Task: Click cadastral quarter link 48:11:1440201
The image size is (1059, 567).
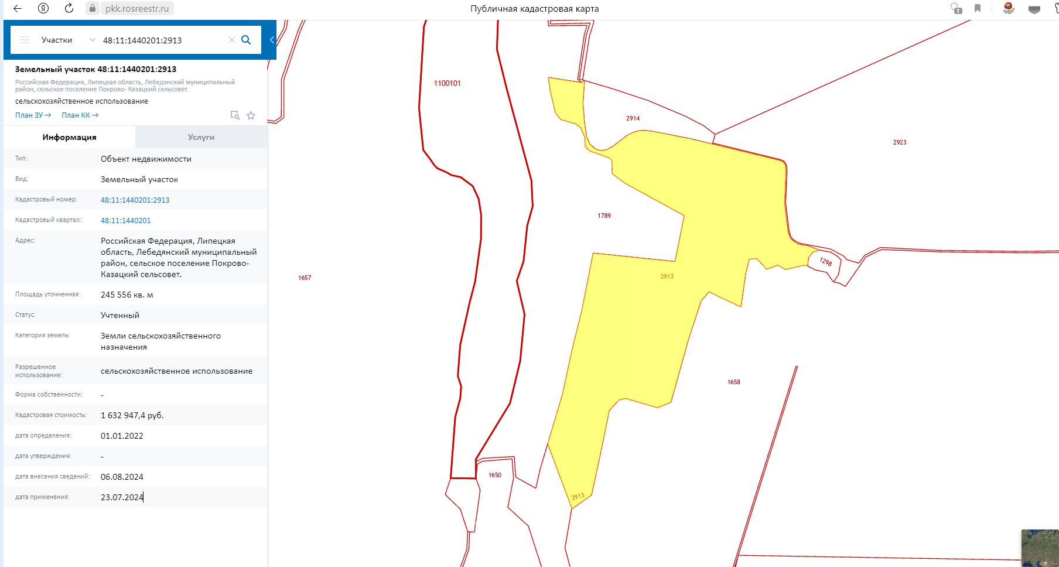Action: tap(125, 221)
